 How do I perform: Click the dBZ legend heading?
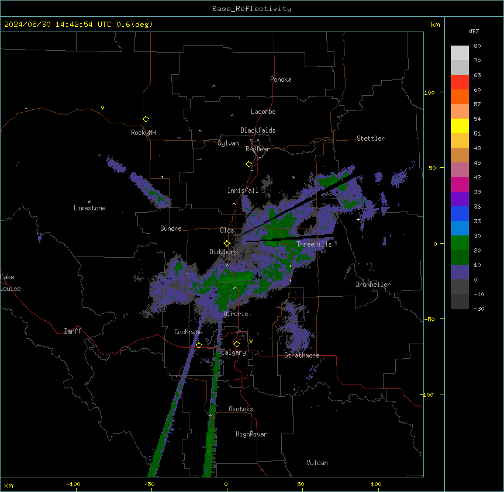(x=474, y=32)
